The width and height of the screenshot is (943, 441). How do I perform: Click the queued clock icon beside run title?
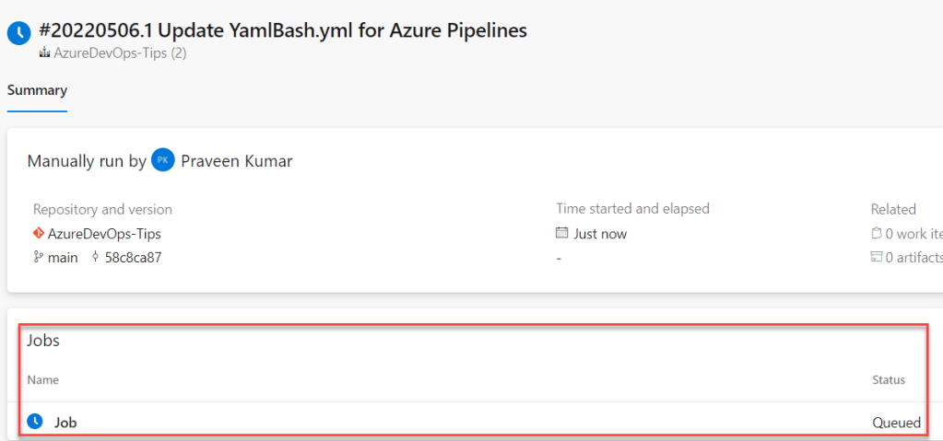(x=19, y=34)
